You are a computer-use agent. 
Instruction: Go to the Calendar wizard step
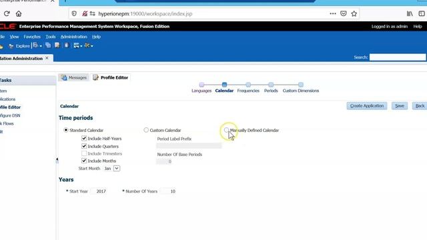pos(224,88)
